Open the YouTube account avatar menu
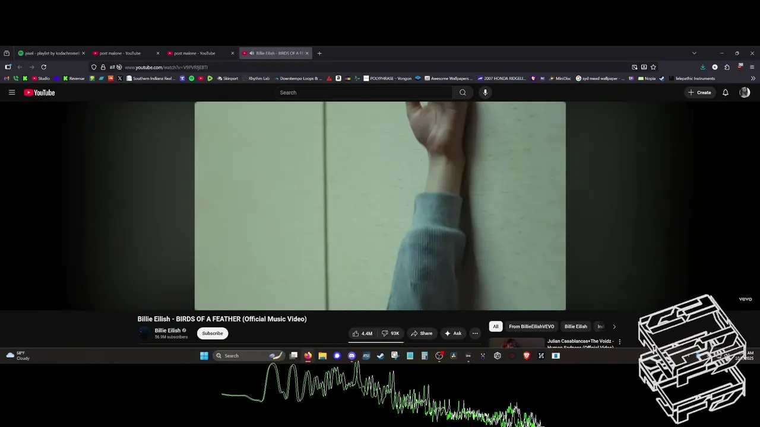This screenshot has height=427, width=760. [745, 93]
